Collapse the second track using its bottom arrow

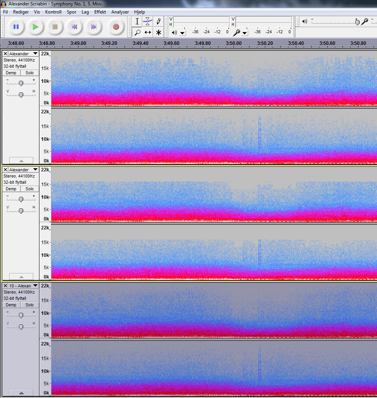pyautogui.click(x=21, y=277)
